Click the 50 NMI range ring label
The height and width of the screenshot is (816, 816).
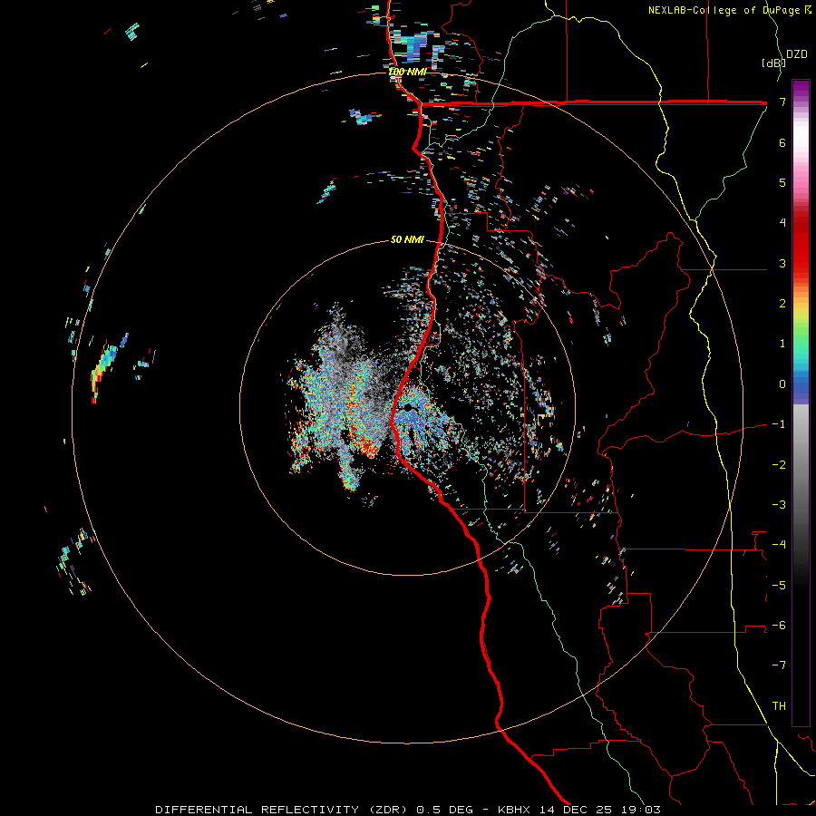(407, 239)
